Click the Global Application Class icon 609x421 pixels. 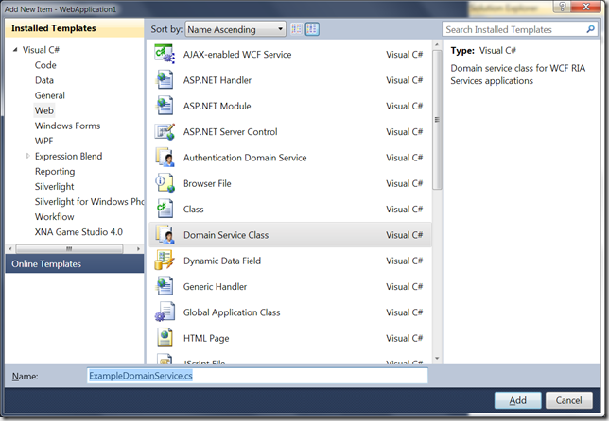click(x=165, y=312)
